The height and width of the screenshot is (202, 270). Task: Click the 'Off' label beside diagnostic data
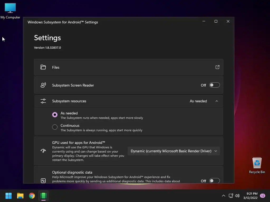[203, 181]
